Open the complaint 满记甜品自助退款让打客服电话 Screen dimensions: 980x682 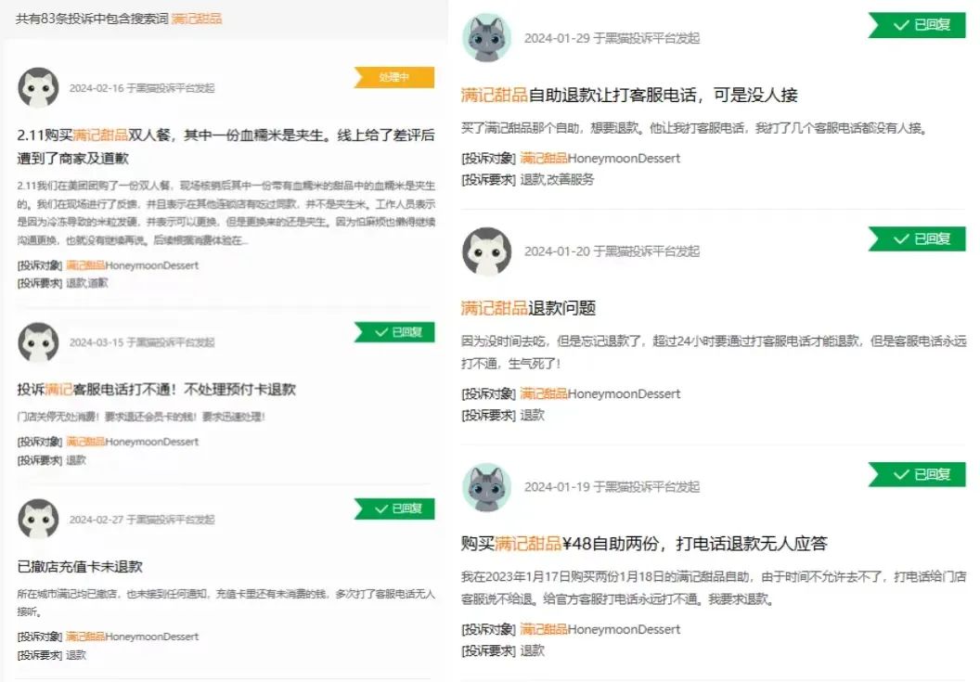pos(629,95)
